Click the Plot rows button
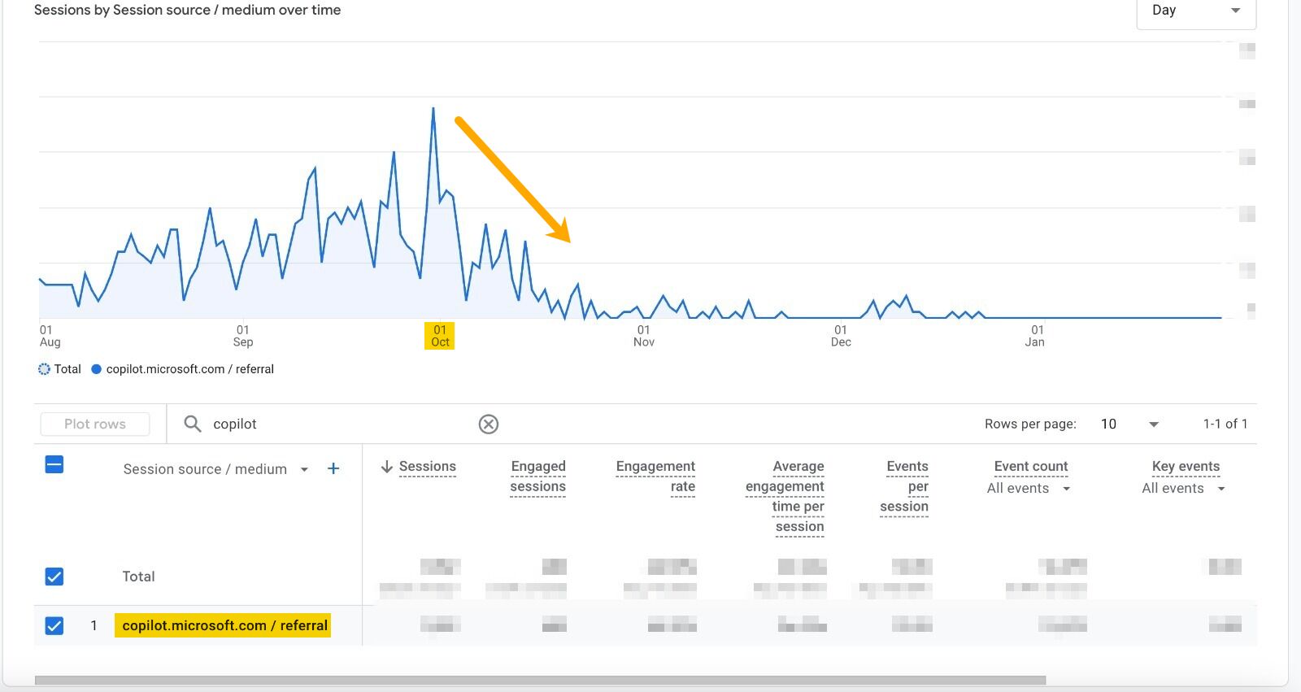This screenshot has height=692, width=1301. click(95, 424)
